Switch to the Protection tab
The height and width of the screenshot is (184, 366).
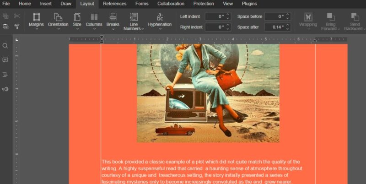[204, 4]
